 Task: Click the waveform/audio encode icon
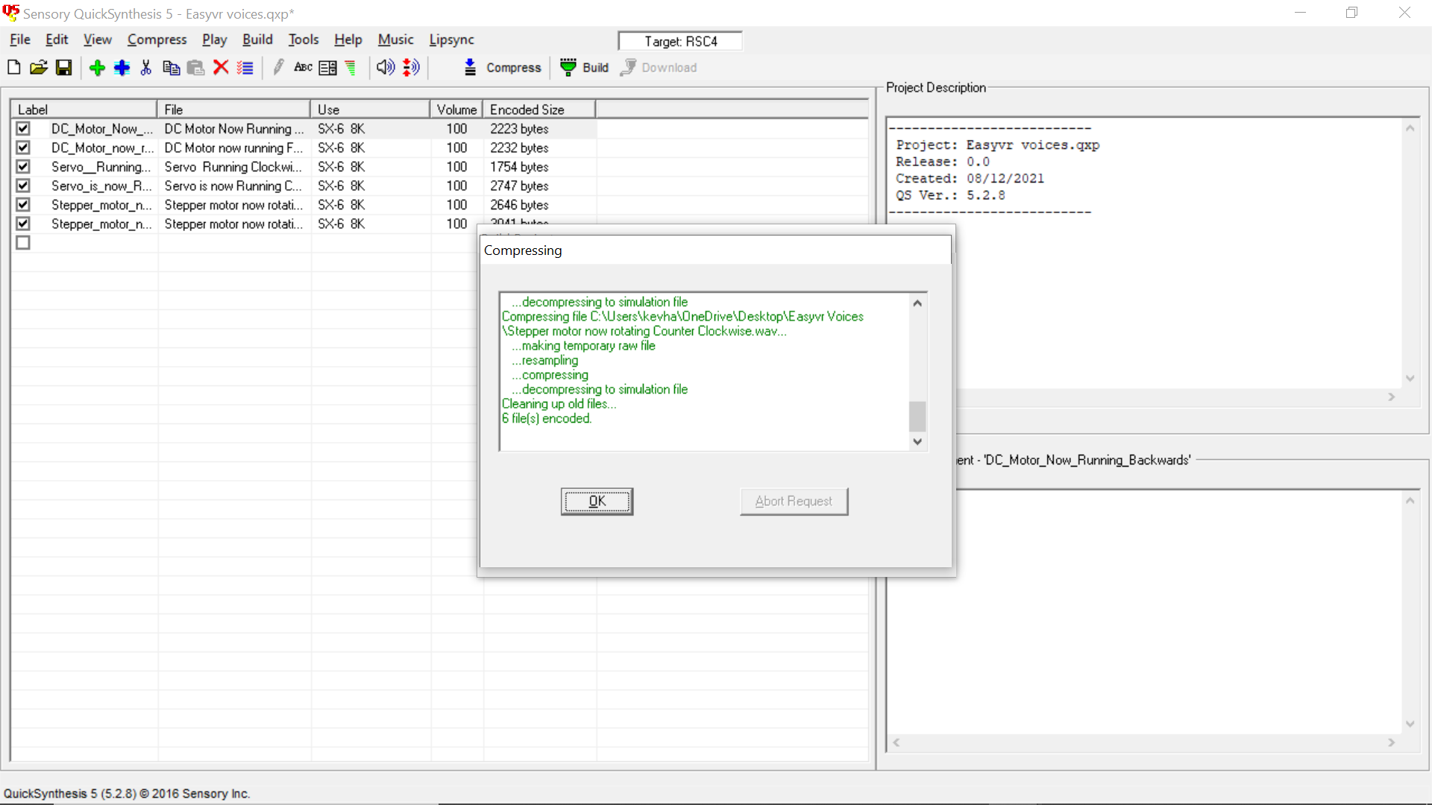tap(411, 67)
